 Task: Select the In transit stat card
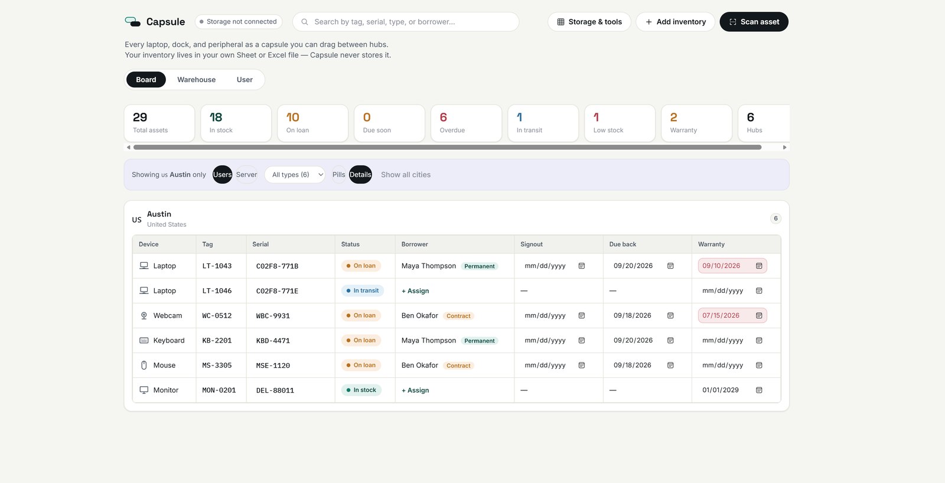click(x=543, y=123)
